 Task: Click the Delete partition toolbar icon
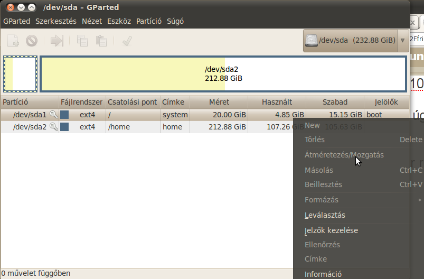(32, 41)
